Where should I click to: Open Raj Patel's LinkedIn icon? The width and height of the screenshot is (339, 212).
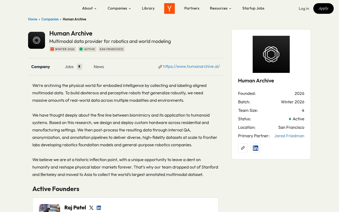tap(99, 208)
